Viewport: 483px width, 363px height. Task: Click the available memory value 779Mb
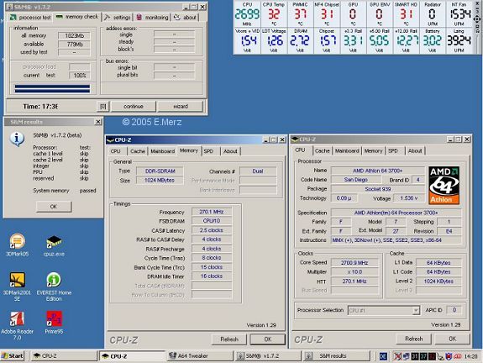[x=74, y=45]
